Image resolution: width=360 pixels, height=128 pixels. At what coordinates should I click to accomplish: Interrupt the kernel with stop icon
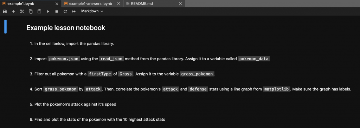point(57,11)
